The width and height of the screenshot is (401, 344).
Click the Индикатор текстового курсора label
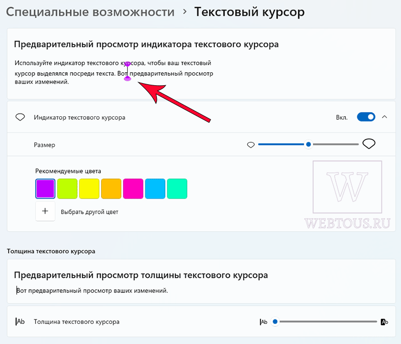(x=80, y=118)
